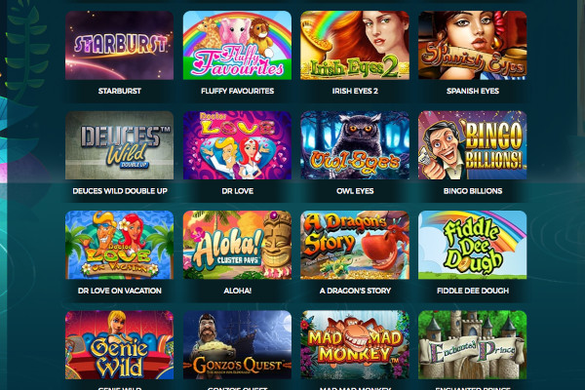Viewport: 585px width, 390px height.
Task: Click the BINGO BILLIONS title text
Action: click(473, 191)
